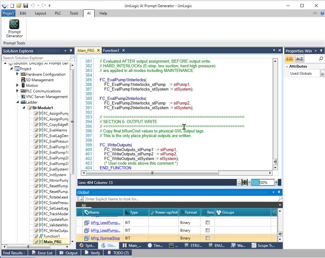
Task: Toggle Retain checkbox in second bPrg_LeadPump row
Action: tap(207, 230)
